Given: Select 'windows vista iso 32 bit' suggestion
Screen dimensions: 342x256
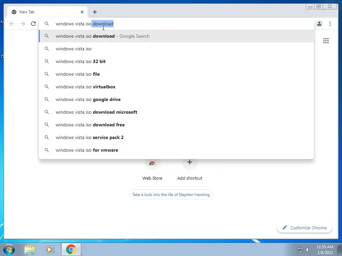Looking at the screenshot, I should (x=176, y=61).
